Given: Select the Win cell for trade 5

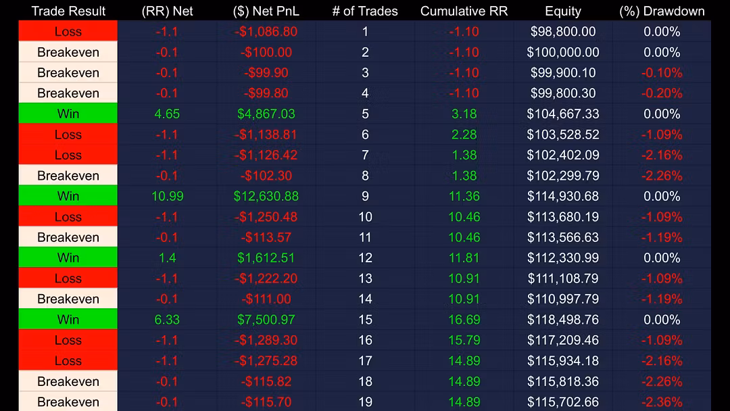Looking at the screenshot, I should pyautogui.click(x=68, y=114).
